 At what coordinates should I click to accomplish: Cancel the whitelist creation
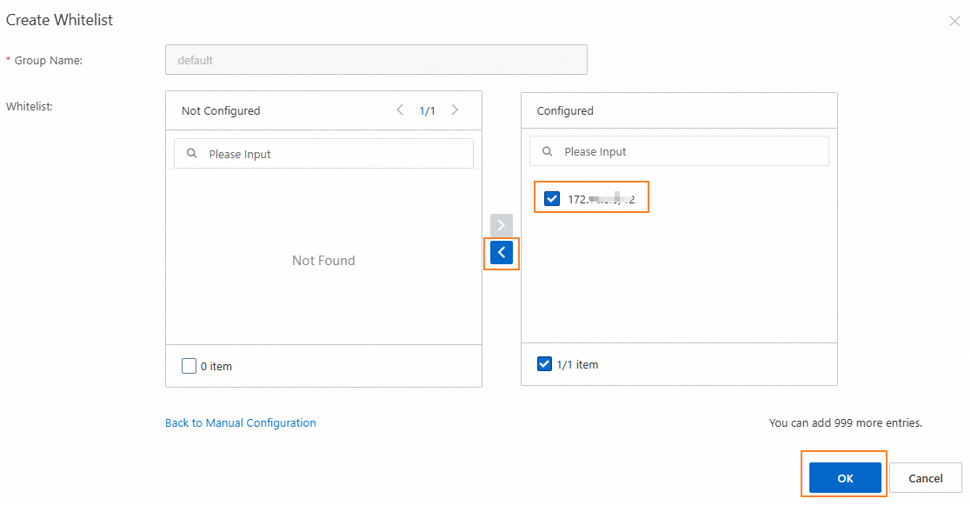click(x=925, y=478)
